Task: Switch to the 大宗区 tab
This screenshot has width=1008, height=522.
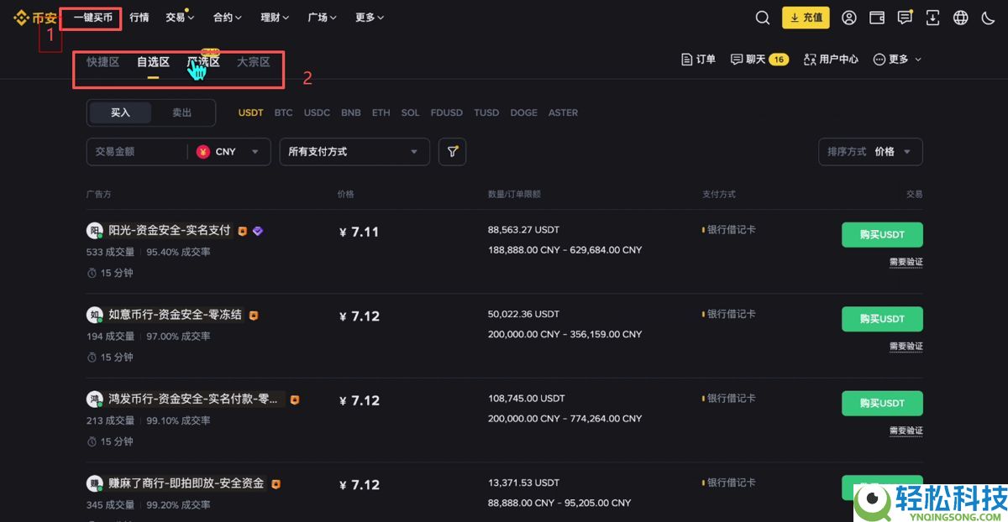Action: coord(254,60)
